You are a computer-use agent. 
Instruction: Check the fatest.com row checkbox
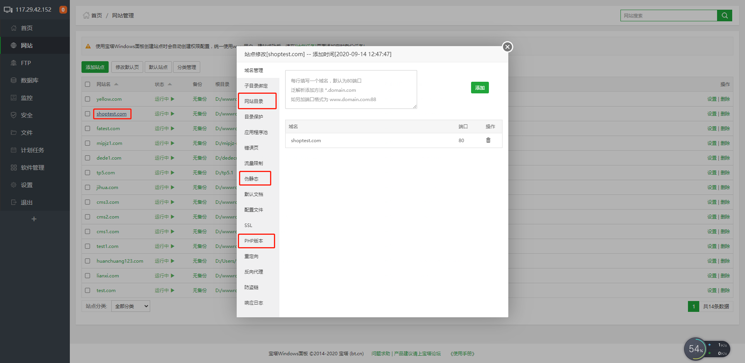tap(88, 129)
